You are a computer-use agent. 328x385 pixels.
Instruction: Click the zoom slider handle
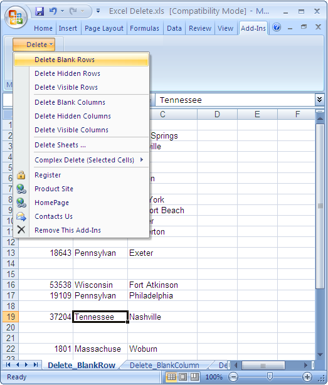pos(270,376)
